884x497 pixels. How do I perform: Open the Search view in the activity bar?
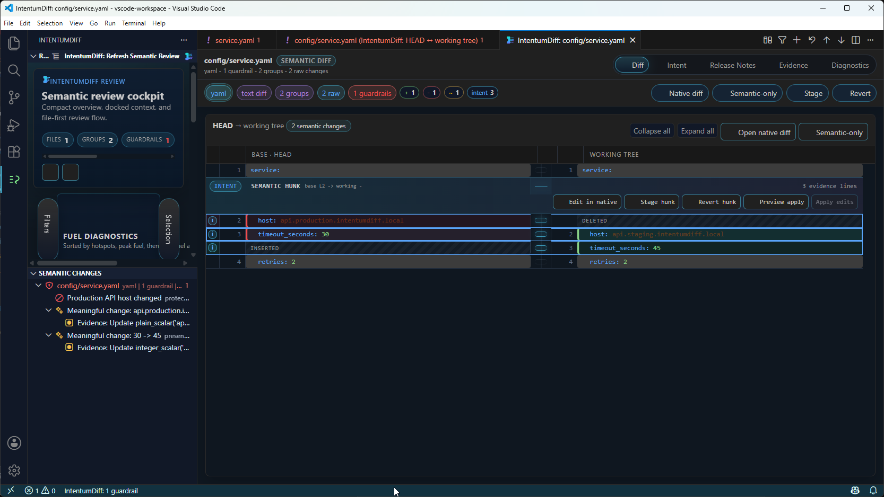pyautogui.click(x=14, y=70)
